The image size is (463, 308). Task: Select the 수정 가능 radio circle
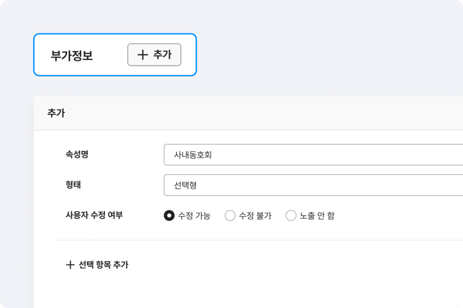pos(169,216)
